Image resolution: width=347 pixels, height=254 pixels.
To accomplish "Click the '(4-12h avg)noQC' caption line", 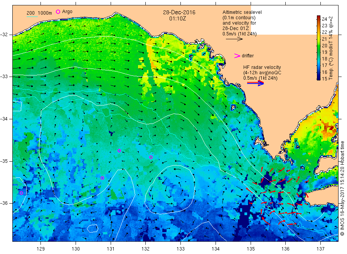I will 262,73.
